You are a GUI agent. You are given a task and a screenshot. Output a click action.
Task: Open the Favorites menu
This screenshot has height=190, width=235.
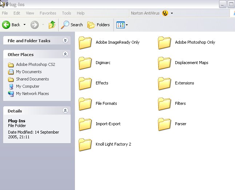coord(48,13)
